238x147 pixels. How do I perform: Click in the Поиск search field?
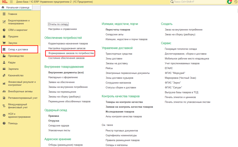tap(199, 2)
